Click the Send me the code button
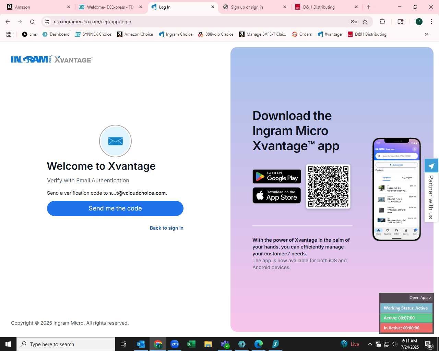The image size is (439, 351). (x=115, y=208)
